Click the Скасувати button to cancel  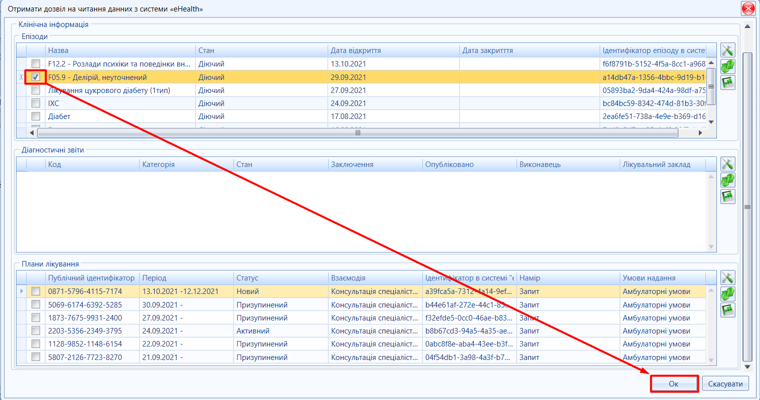[x=725, y=383]
